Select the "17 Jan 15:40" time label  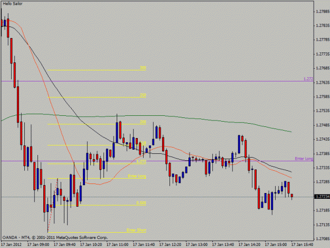point(302,245)
